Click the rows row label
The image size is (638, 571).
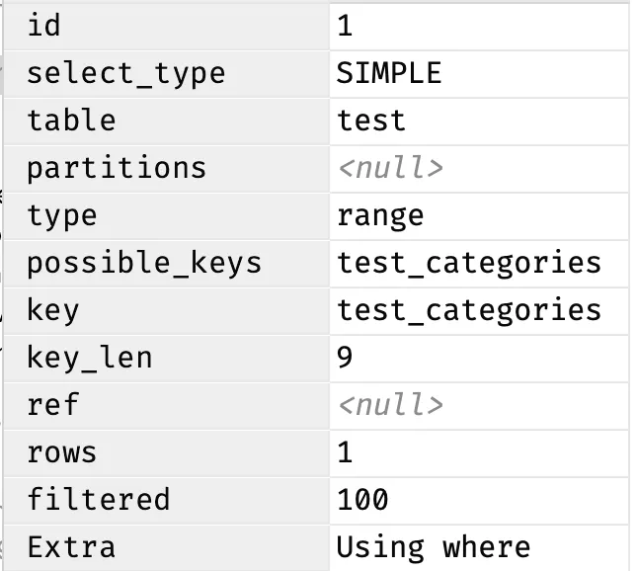[167, 453]
